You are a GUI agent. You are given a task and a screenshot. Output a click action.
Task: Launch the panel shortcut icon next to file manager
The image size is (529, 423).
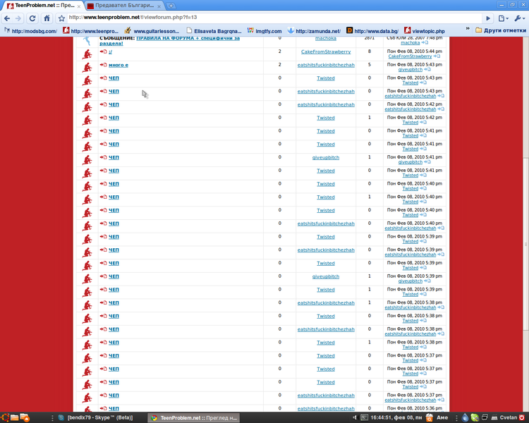pyautogui.click(x=25, y=417)
